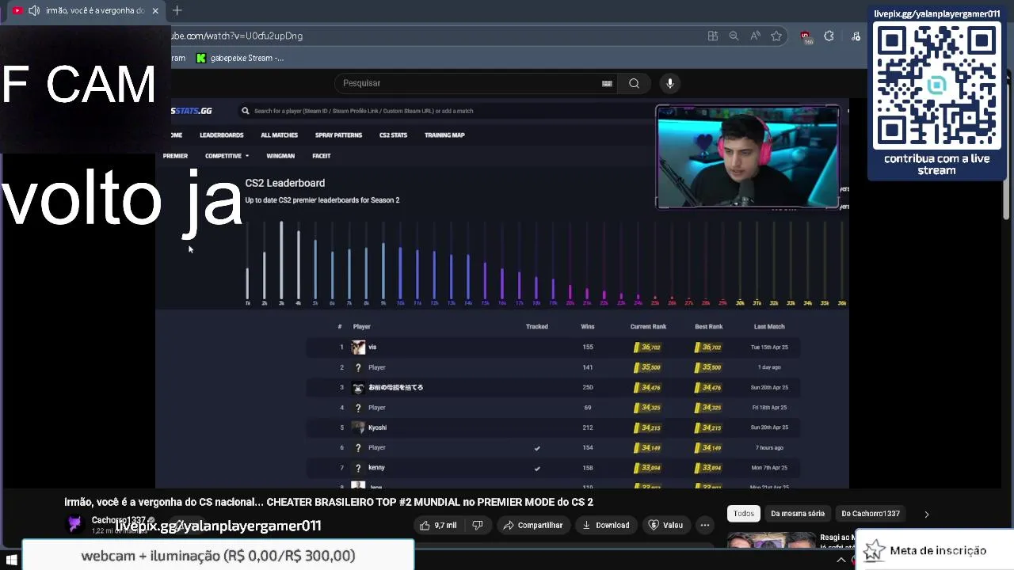
Task: Open the LEADERBOARDS menu item
Action: click(221, 135)
